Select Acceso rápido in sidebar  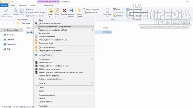[x=11, y=30]
